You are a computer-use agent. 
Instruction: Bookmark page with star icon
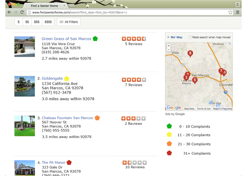[x=230, y=12]
